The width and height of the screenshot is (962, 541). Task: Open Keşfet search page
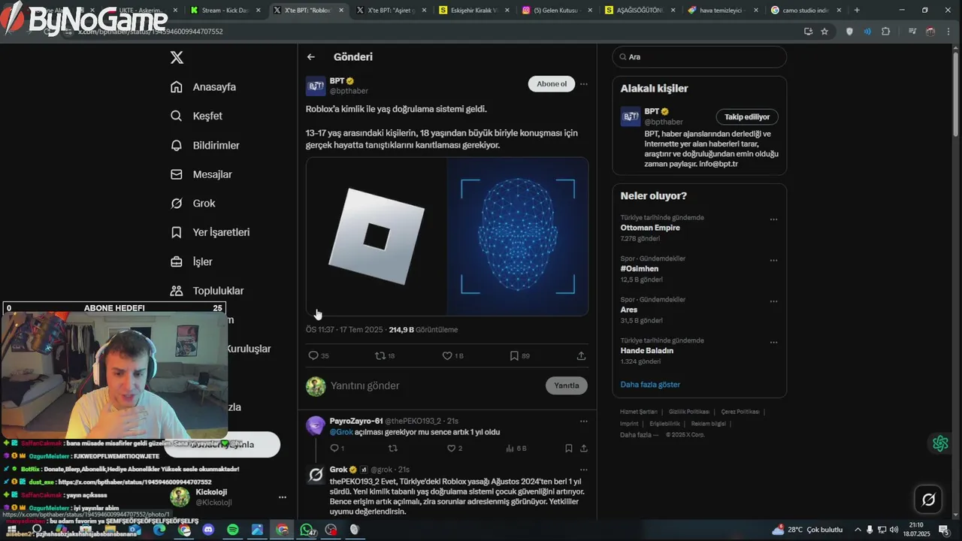pos(196,116)
